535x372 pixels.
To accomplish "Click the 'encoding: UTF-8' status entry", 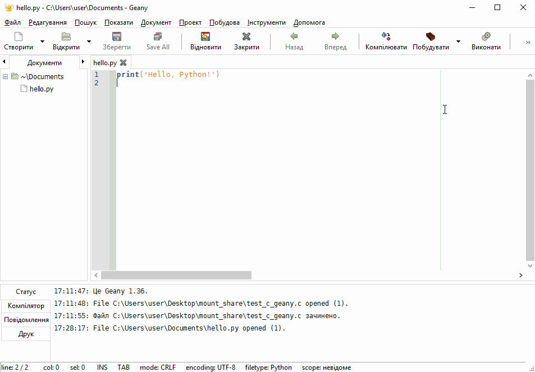I will pyautogui.click(x=211, y=368).
